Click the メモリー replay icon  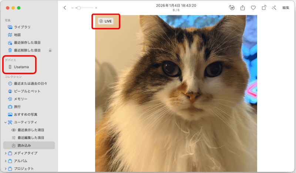pyautogui.click(x=10, y=99)
